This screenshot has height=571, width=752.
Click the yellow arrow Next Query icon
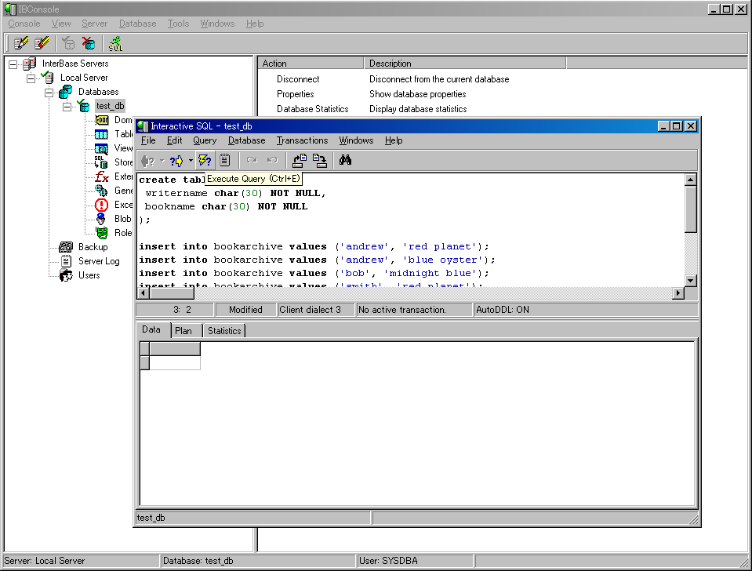coord(176,161)
